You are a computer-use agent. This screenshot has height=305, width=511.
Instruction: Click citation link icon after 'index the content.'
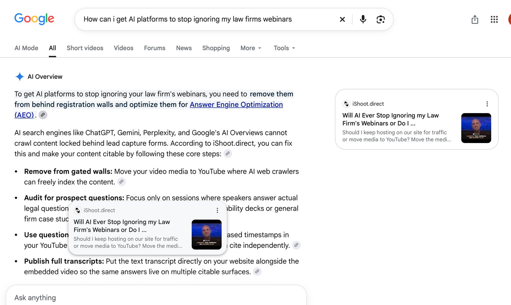point(121,182)
